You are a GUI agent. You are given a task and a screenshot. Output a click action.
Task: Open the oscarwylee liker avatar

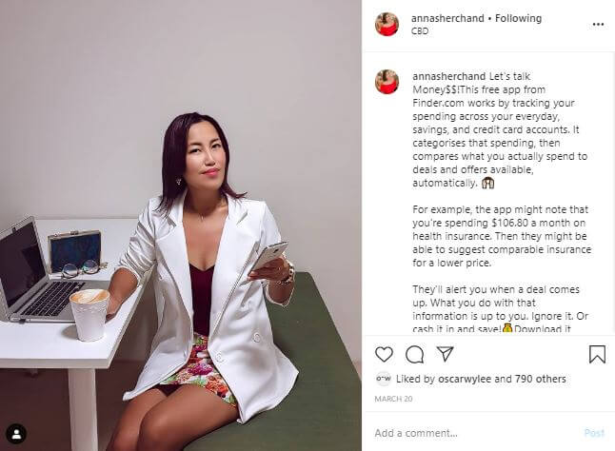click(x=384, y=379)
